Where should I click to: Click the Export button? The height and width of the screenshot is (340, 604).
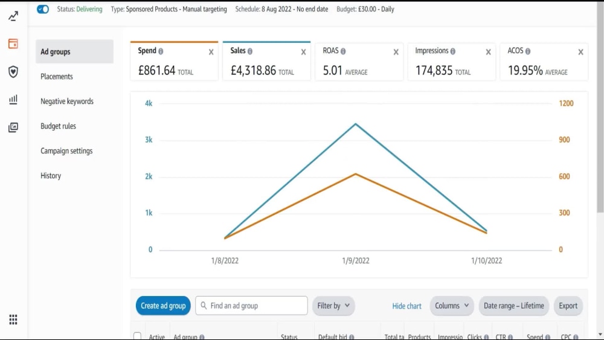568,306
